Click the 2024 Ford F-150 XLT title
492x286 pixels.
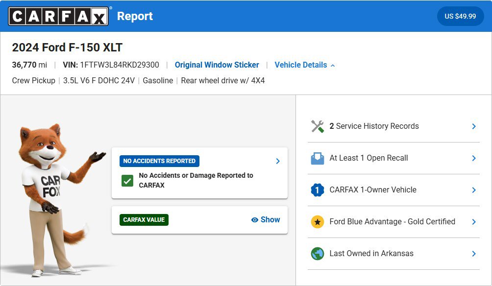point(67,48)
